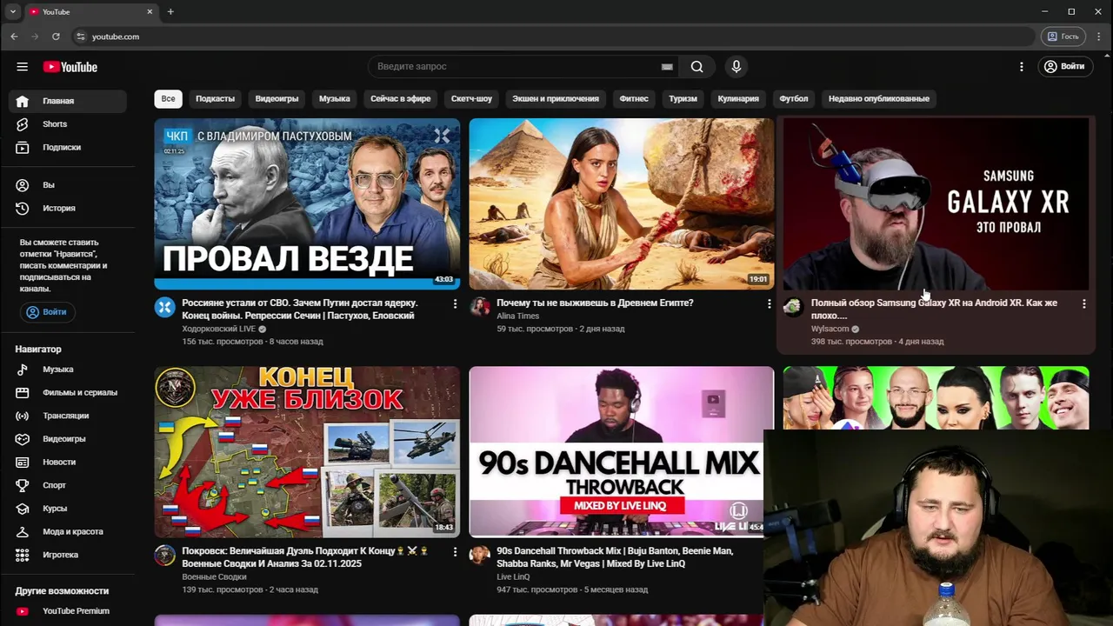
Task: Select the Фитнес filter chip
Action: pos(634,99)
